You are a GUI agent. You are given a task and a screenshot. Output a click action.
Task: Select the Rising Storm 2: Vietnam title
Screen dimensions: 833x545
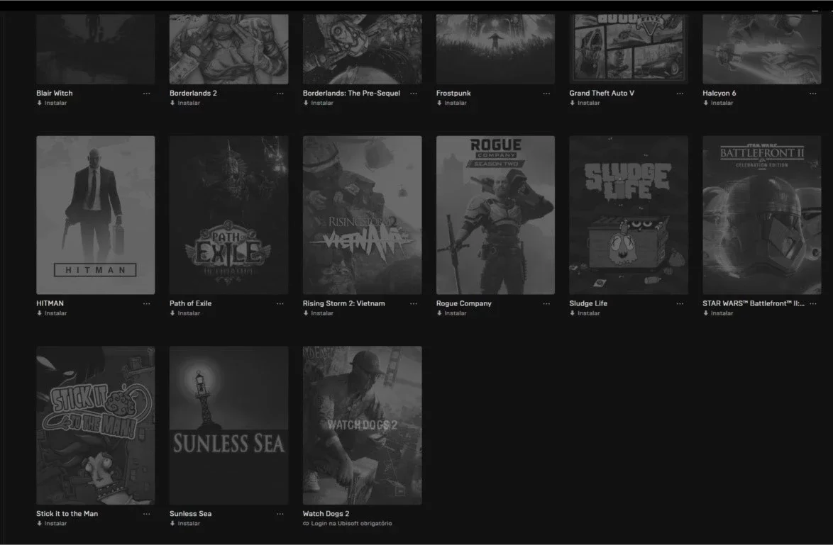pyautogui.click(x=343, y=303)
